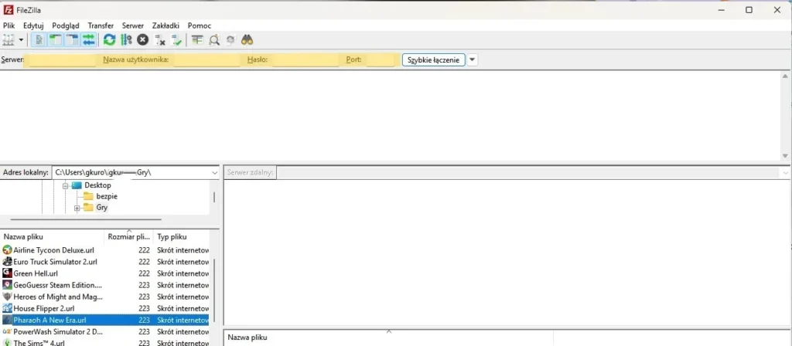
Task: Select the Gry folder in the tree
Action: 101,207
